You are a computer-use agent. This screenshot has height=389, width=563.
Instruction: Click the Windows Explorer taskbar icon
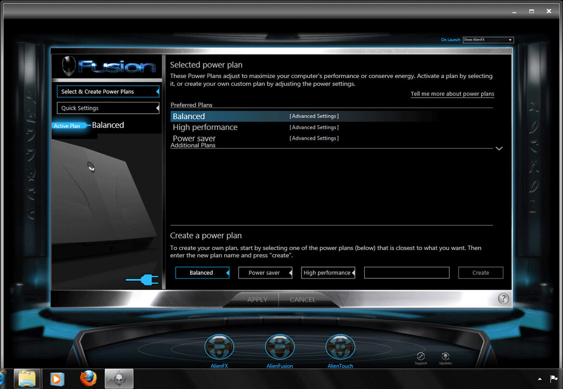coord(27,378)
